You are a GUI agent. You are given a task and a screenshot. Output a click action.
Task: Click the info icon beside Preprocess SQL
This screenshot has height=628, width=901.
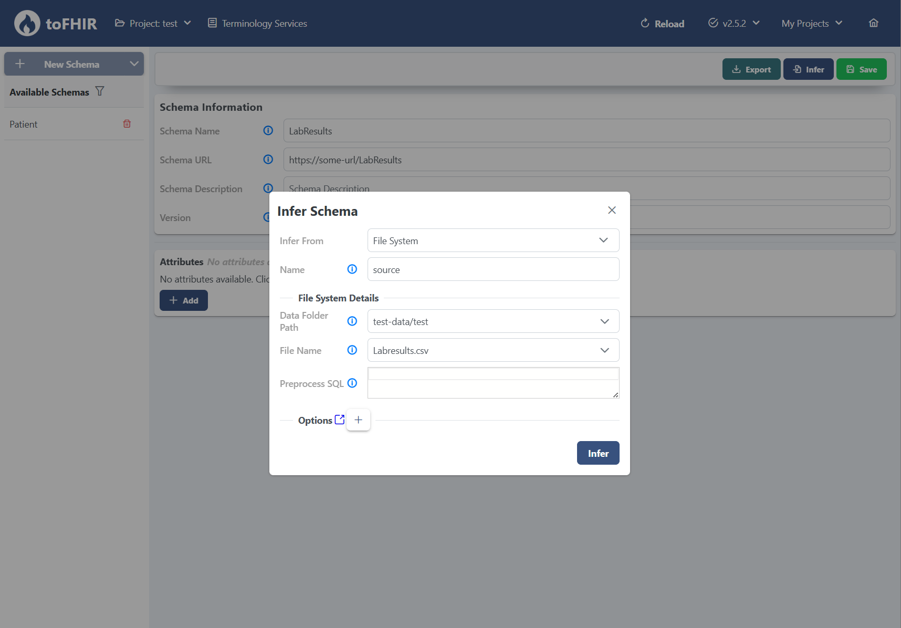coord(352,383)
